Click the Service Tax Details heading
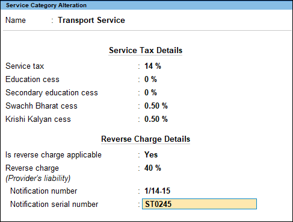The image size is (293, 222). [x=146, y=50]
